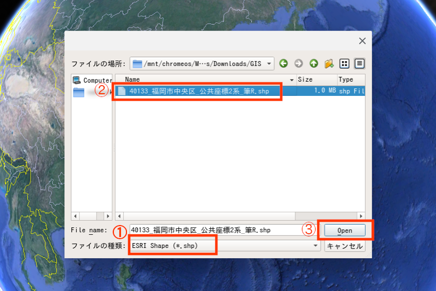Open the file location path dropdown

tap(202, 64)
